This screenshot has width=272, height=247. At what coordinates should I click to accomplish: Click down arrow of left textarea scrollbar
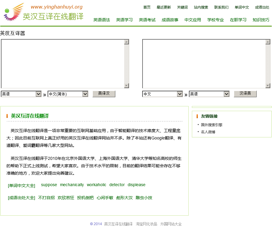127,85
